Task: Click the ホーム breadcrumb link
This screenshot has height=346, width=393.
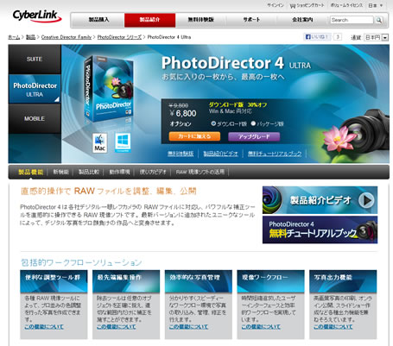Action: pyautogui.click(x=14, y=37)
